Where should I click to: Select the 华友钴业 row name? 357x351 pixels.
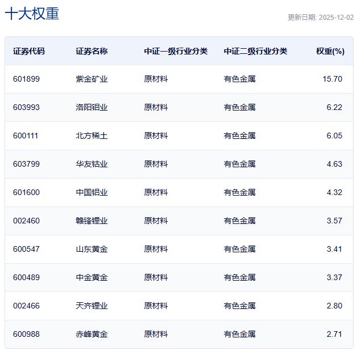tap(92, 164)
